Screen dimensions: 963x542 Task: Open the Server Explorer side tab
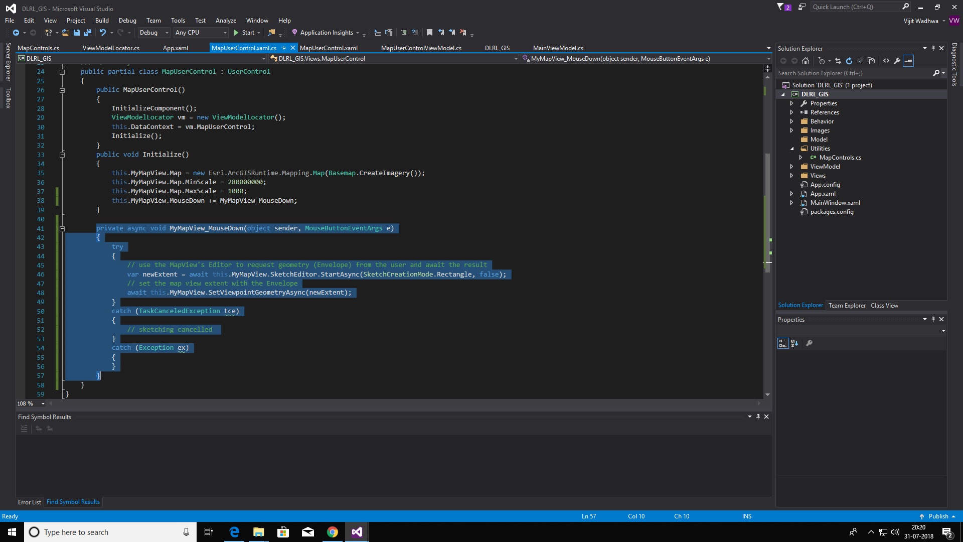8,62
